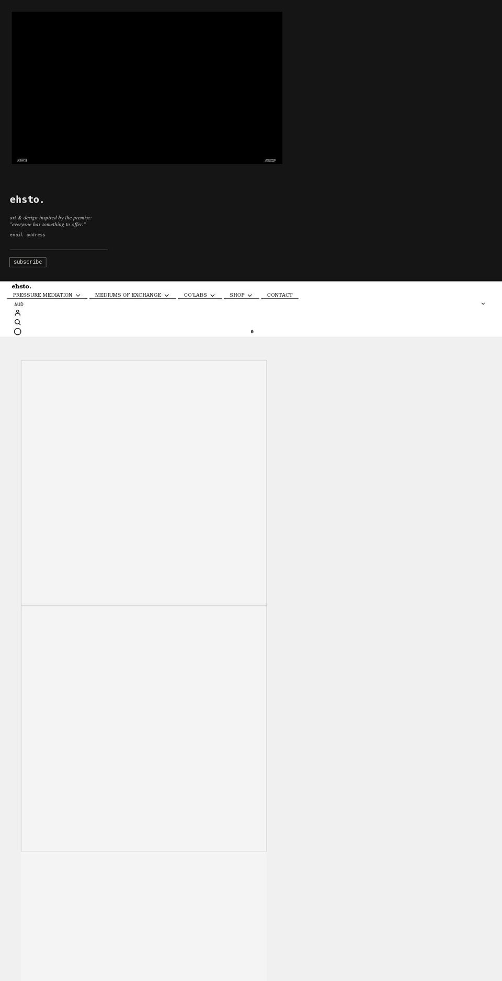Expand Shop menu
The image size is (502, 981).
point(241,295)
